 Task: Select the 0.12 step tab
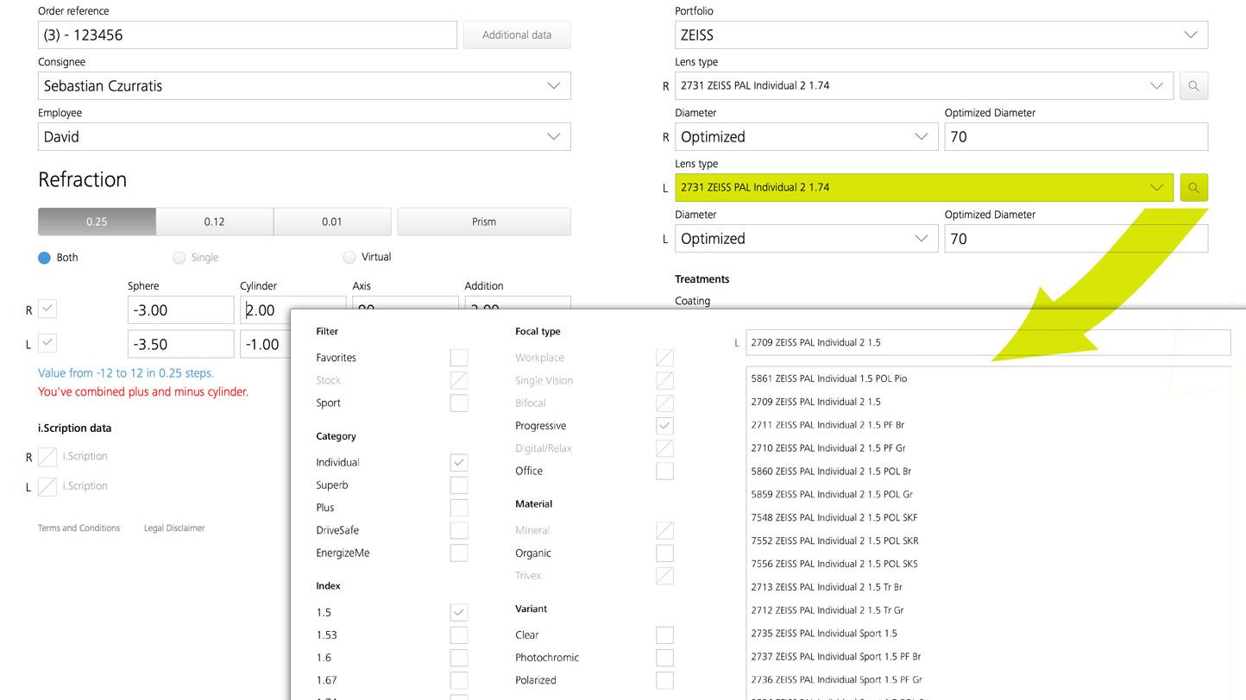(x=215, y=222)
